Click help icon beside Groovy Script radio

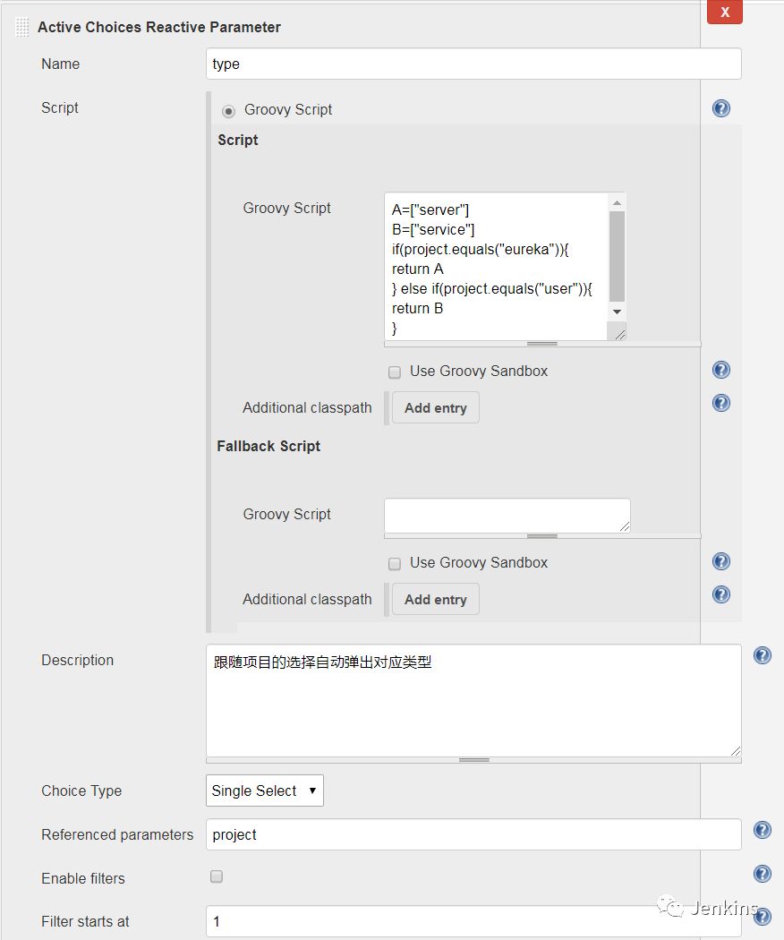721,108
